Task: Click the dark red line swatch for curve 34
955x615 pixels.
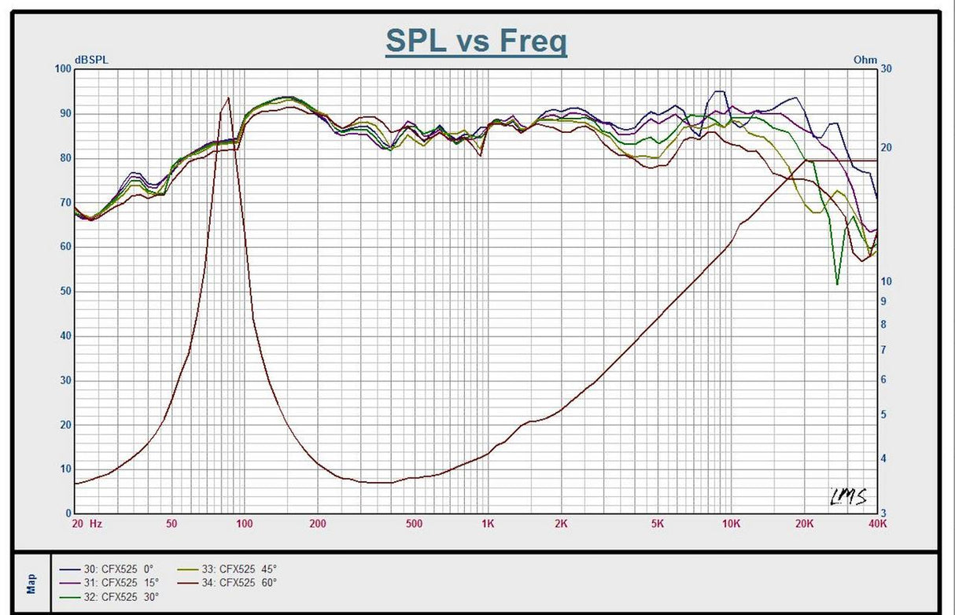Action: click(187, 583)
